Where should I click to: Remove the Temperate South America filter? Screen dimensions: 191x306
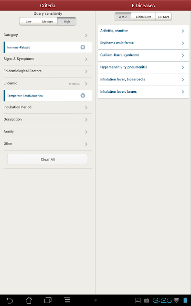83,96
